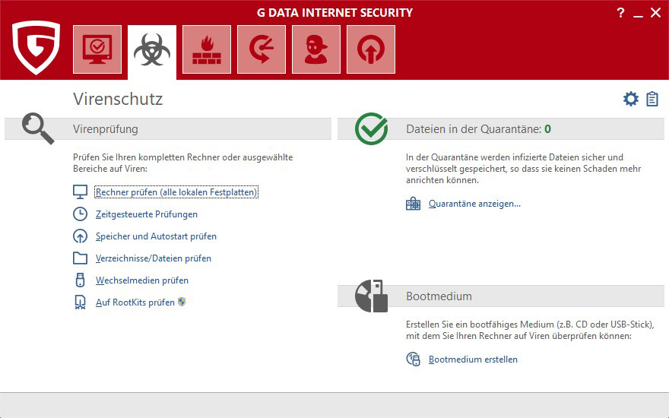
Task: Click the green quarantine checkmark icon
Action: point(371,129)
